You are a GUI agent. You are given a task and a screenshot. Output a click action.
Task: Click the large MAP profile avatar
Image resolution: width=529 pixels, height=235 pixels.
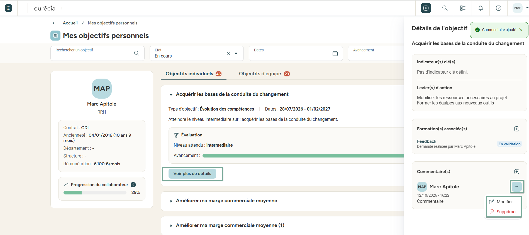pos(102,89)
